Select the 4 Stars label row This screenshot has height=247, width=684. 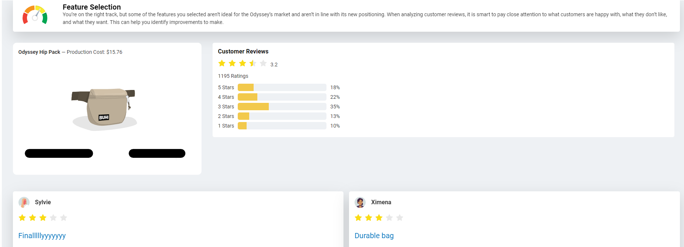point(226,97)
